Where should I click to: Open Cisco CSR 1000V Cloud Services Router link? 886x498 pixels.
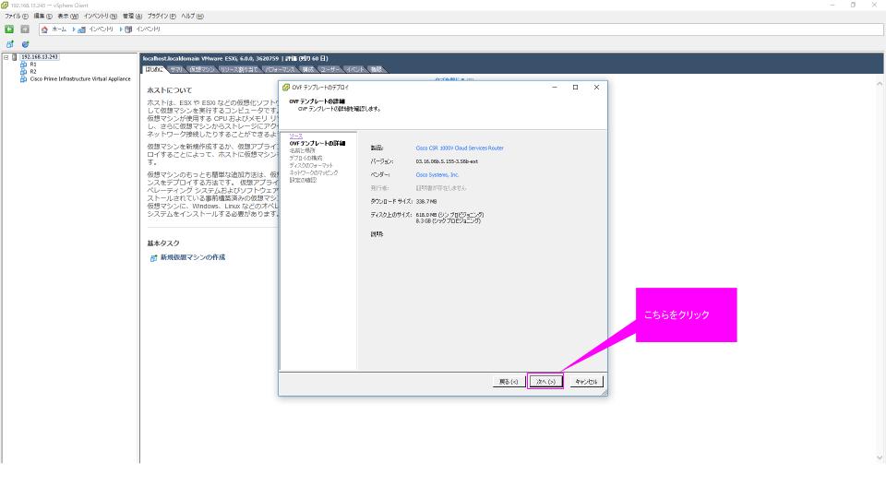point(460,148)
